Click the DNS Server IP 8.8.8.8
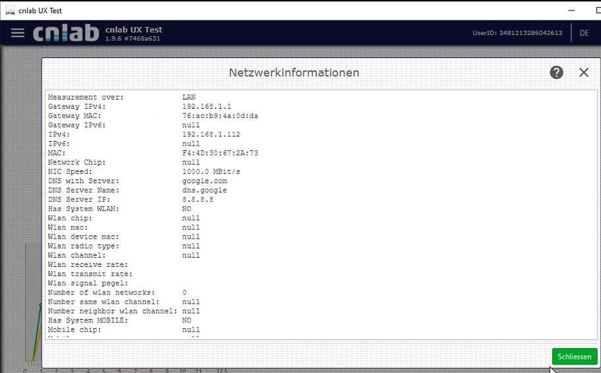 [x=198, y=199]
